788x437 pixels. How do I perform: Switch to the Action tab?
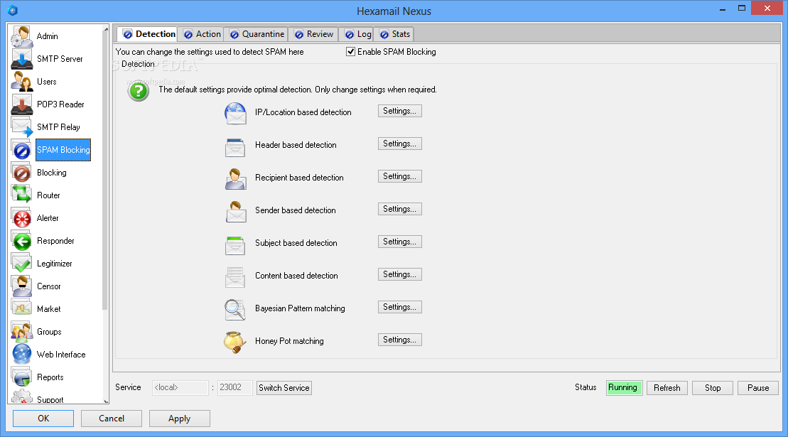point(202,34)
